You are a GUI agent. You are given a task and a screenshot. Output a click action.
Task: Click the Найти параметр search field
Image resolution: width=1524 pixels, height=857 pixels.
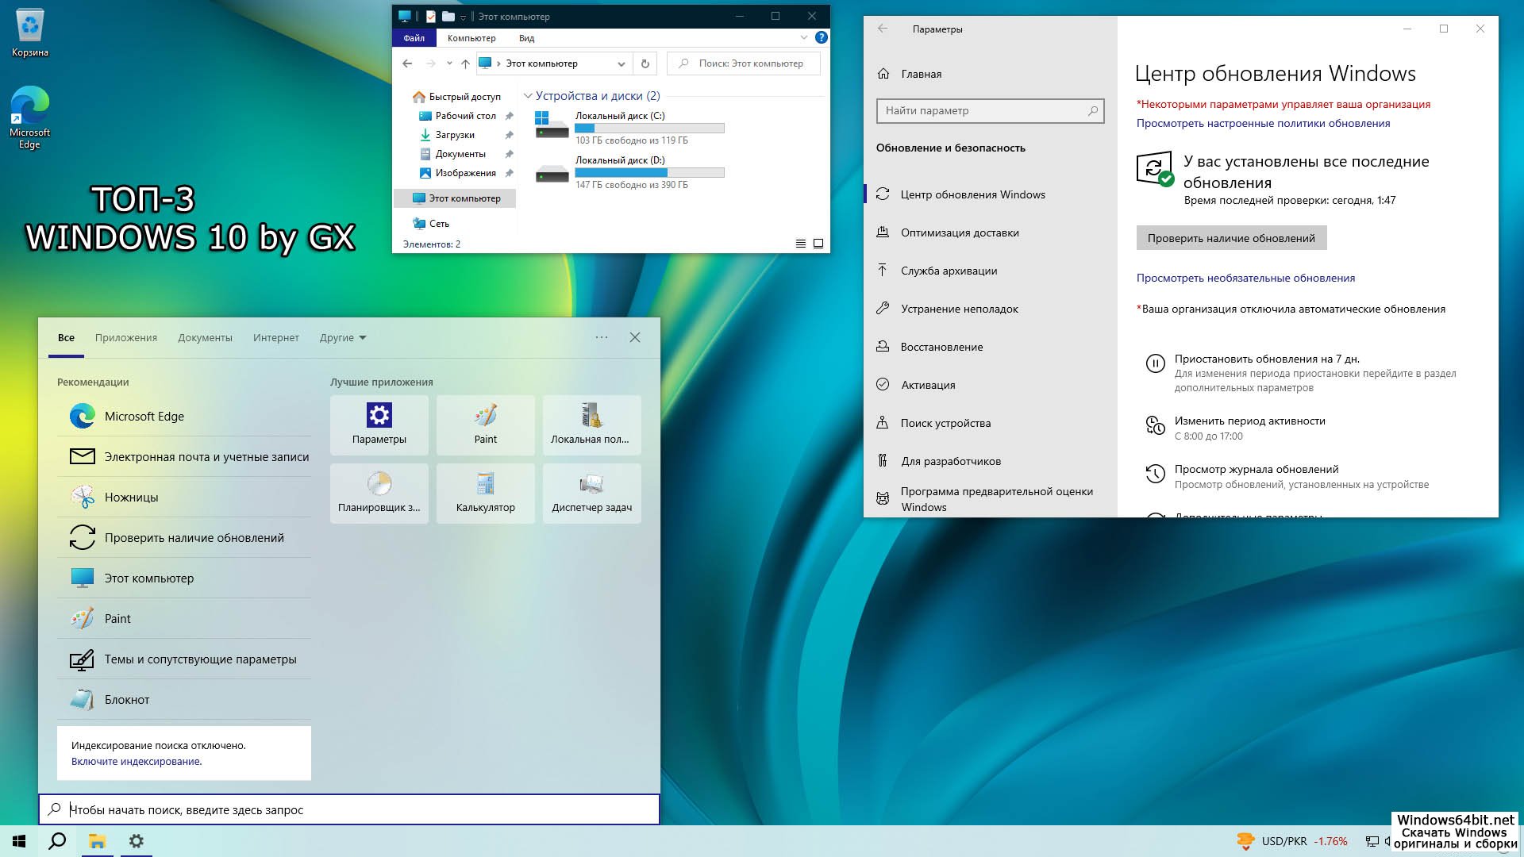click(984, 111)
